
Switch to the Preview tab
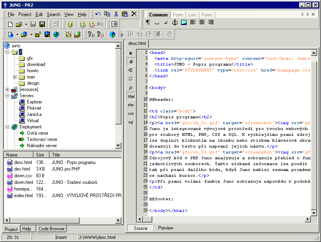click(166, 228)
